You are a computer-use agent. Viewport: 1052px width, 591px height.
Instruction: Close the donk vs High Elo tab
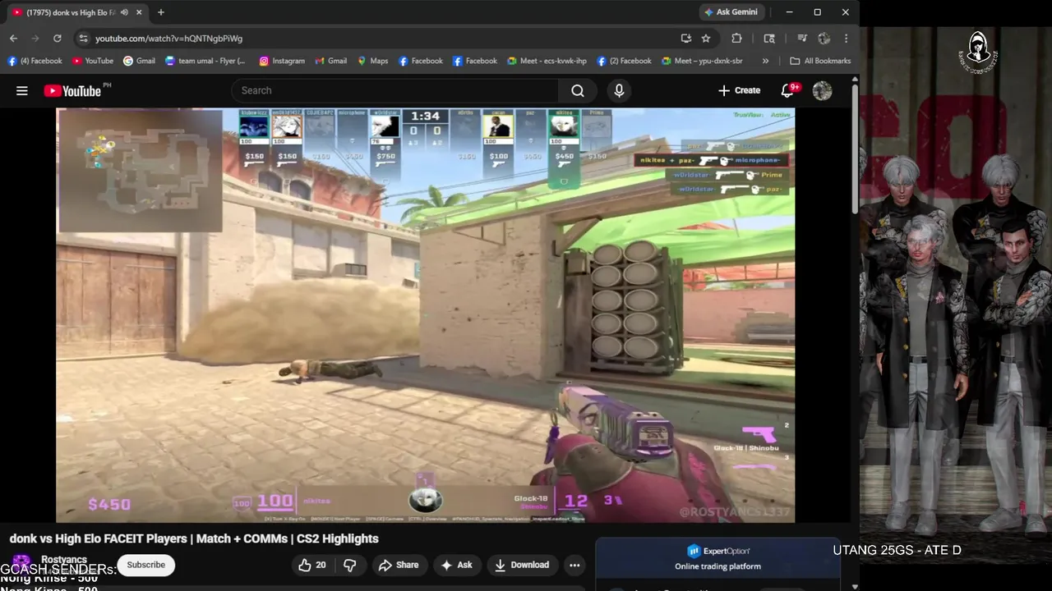click(x=140, y=12)
